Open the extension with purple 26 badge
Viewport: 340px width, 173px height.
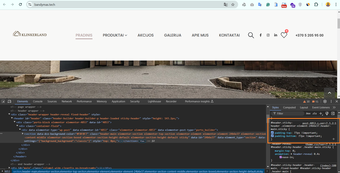pos(292,5)
